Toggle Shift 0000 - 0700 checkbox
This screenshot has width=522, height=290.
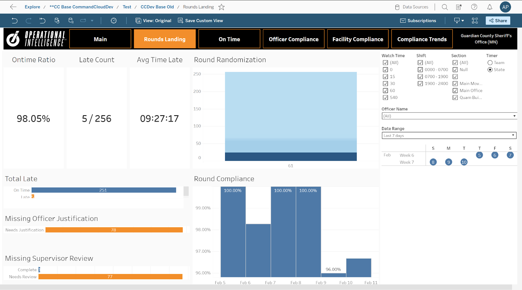(420, 70)
